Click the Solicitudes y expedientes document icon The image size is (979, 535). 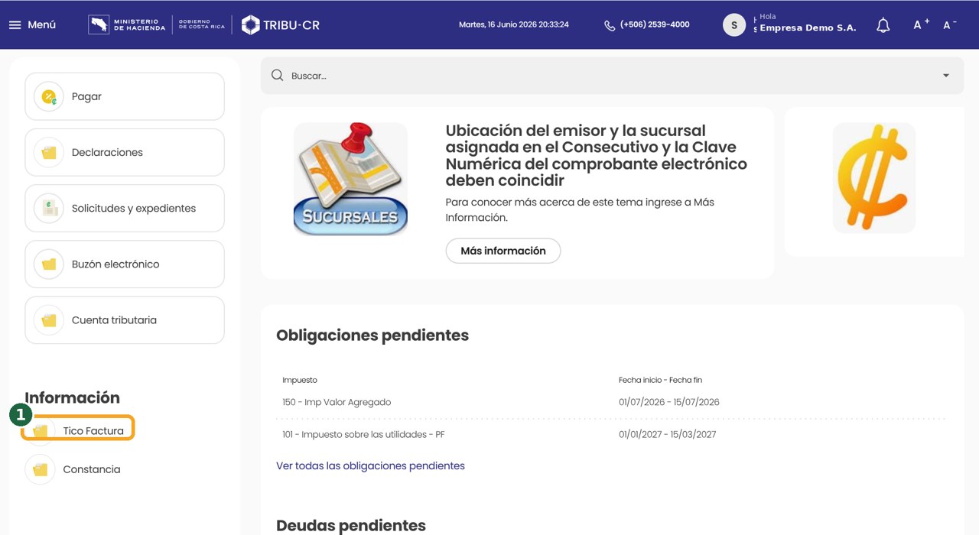(49, 208)
